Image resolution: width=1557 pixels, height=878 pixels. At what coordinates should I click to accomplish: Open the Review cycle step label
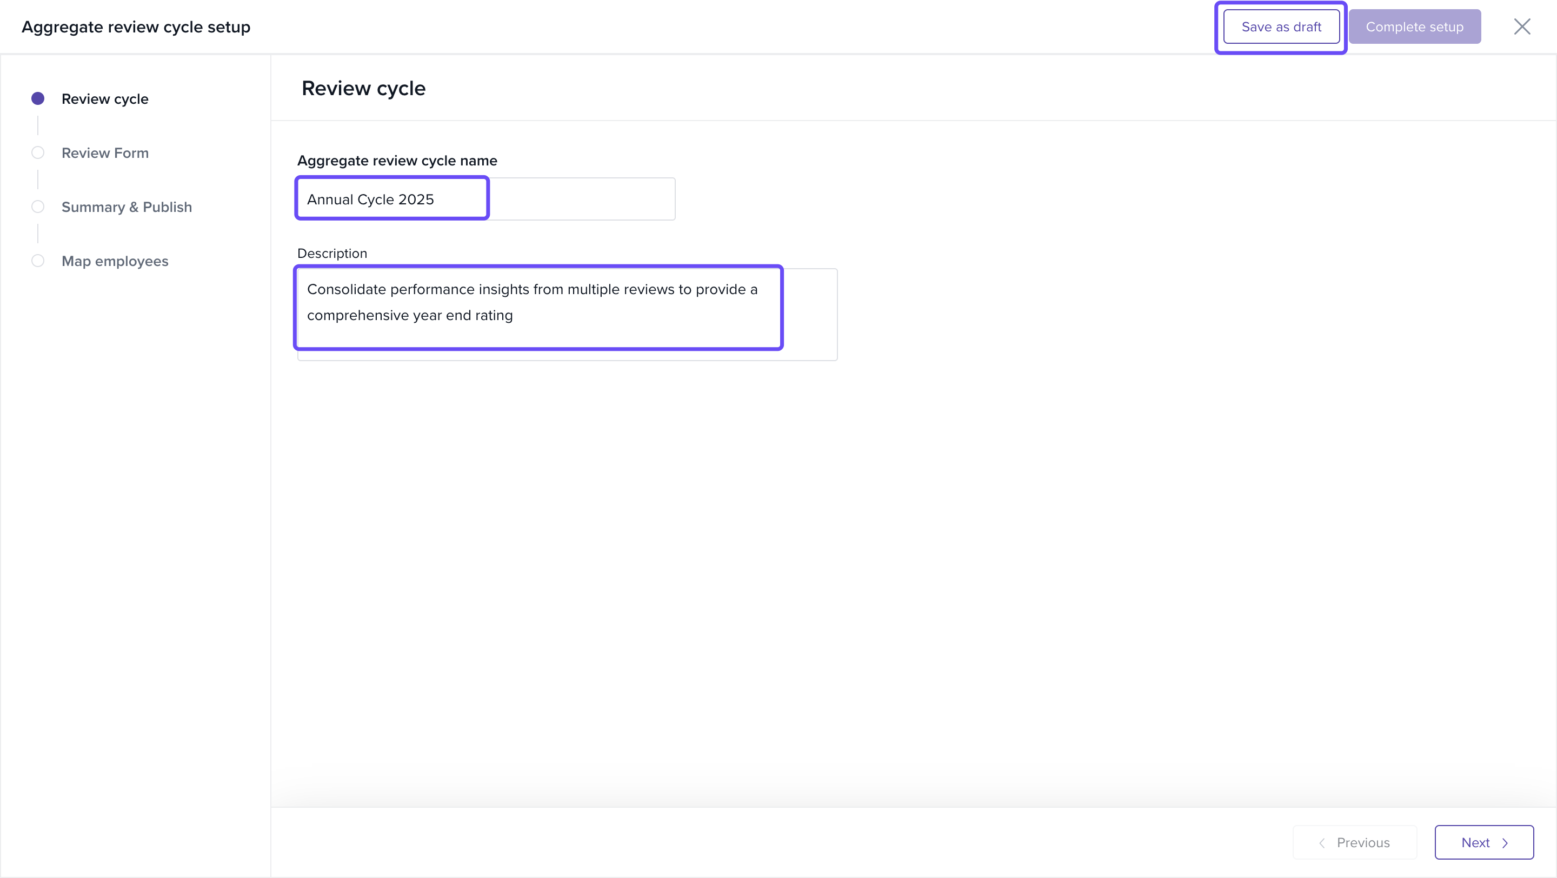tap(104, 98)
